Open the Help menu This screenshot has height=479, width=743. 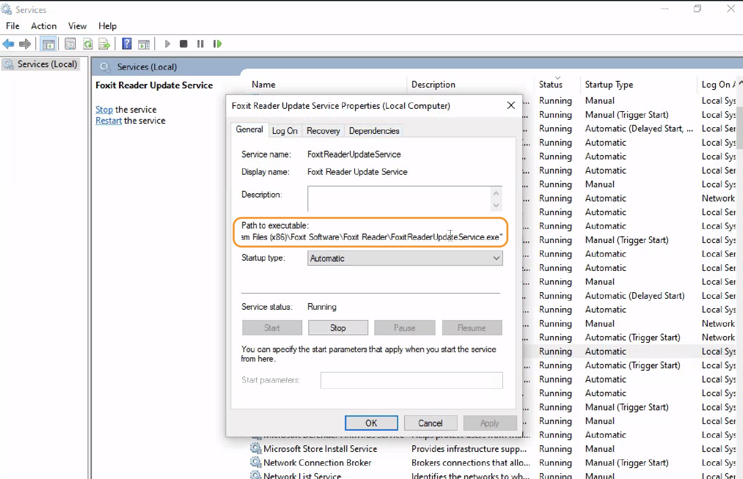(x=108, y=26)
